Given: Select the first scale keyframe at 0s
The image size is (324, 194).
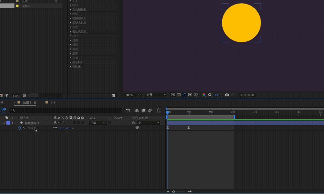Looking at the screenshot, I should click(x=168, y=128).
